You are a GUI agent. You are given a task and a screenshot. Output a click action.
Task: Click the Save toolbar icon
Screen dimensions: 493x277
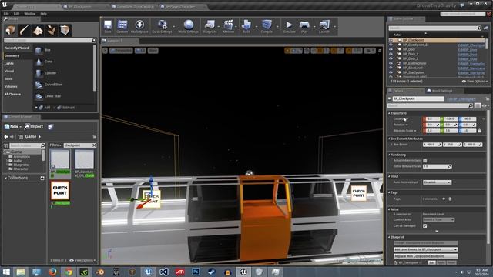click(x=108, y=26)
